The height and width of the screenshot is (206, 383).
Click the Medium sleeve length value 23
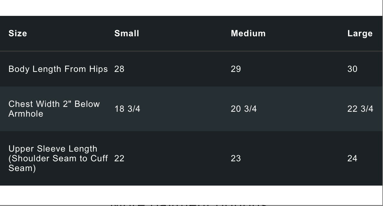pyautogui.click(x=236, y=158)
